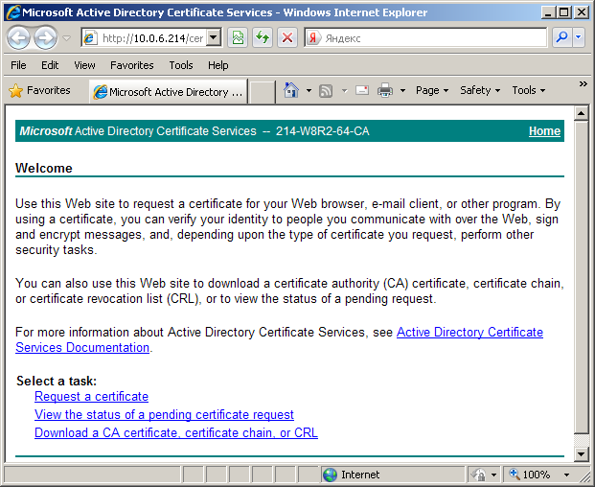Open the Tools menu in menu bar
This screenshot has height=487, width=595.
pos(181,65)
